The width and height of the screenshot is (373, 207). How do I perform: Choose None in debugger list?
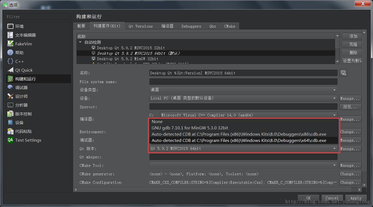243,122
